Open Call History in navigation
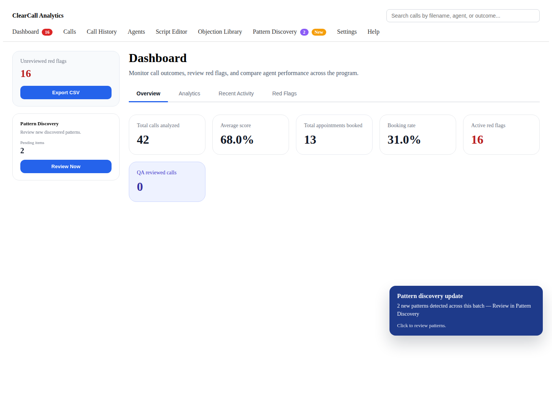The height and width of the screenshot is (408, 552). (x=102, y=32)
